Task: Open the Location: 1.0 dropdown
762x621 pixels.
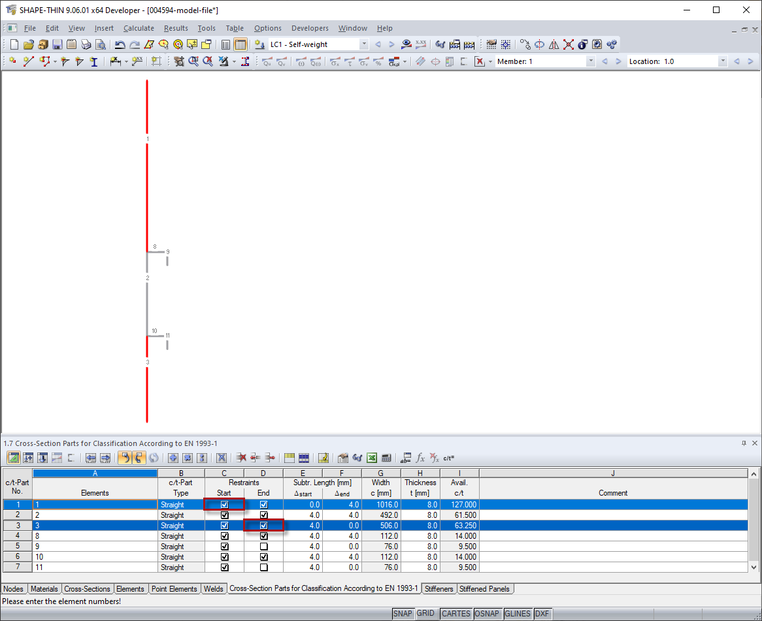Action: (x=723, y=61)
